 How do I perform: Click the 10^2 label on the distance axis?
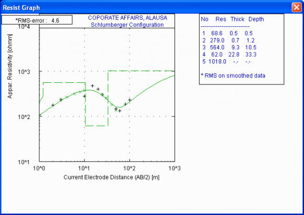coord(129,168)
